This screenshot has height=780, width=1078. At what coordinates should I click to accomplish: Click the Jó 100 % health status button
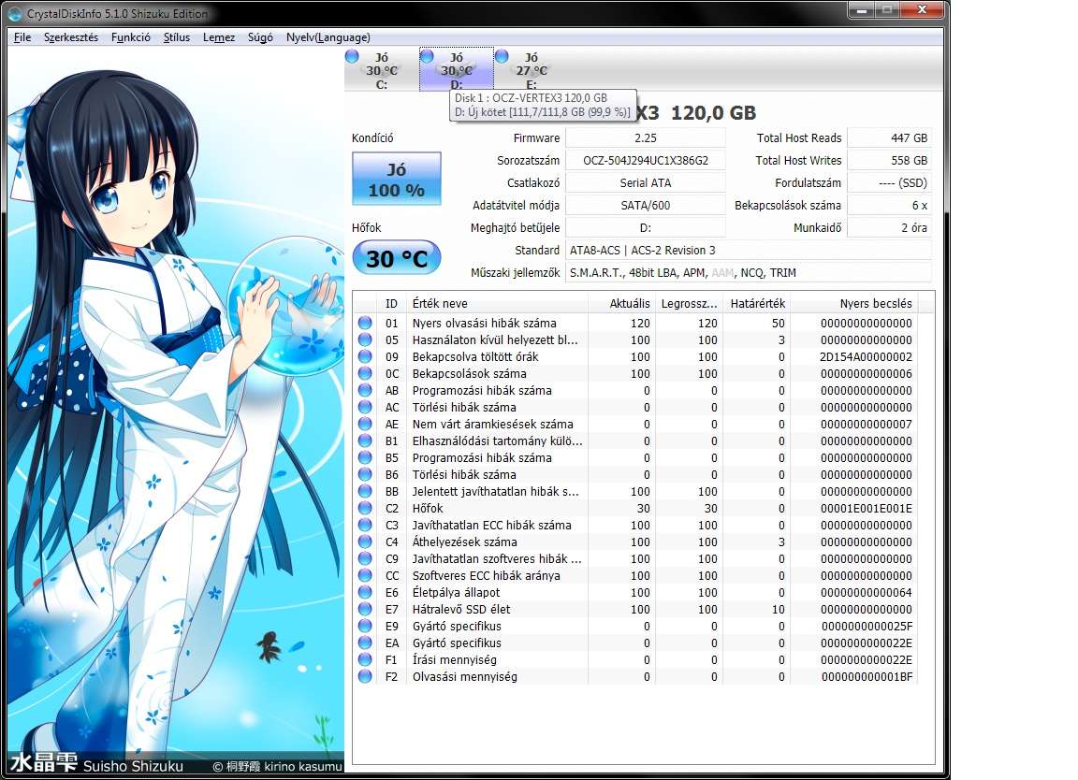coord(397,179)
